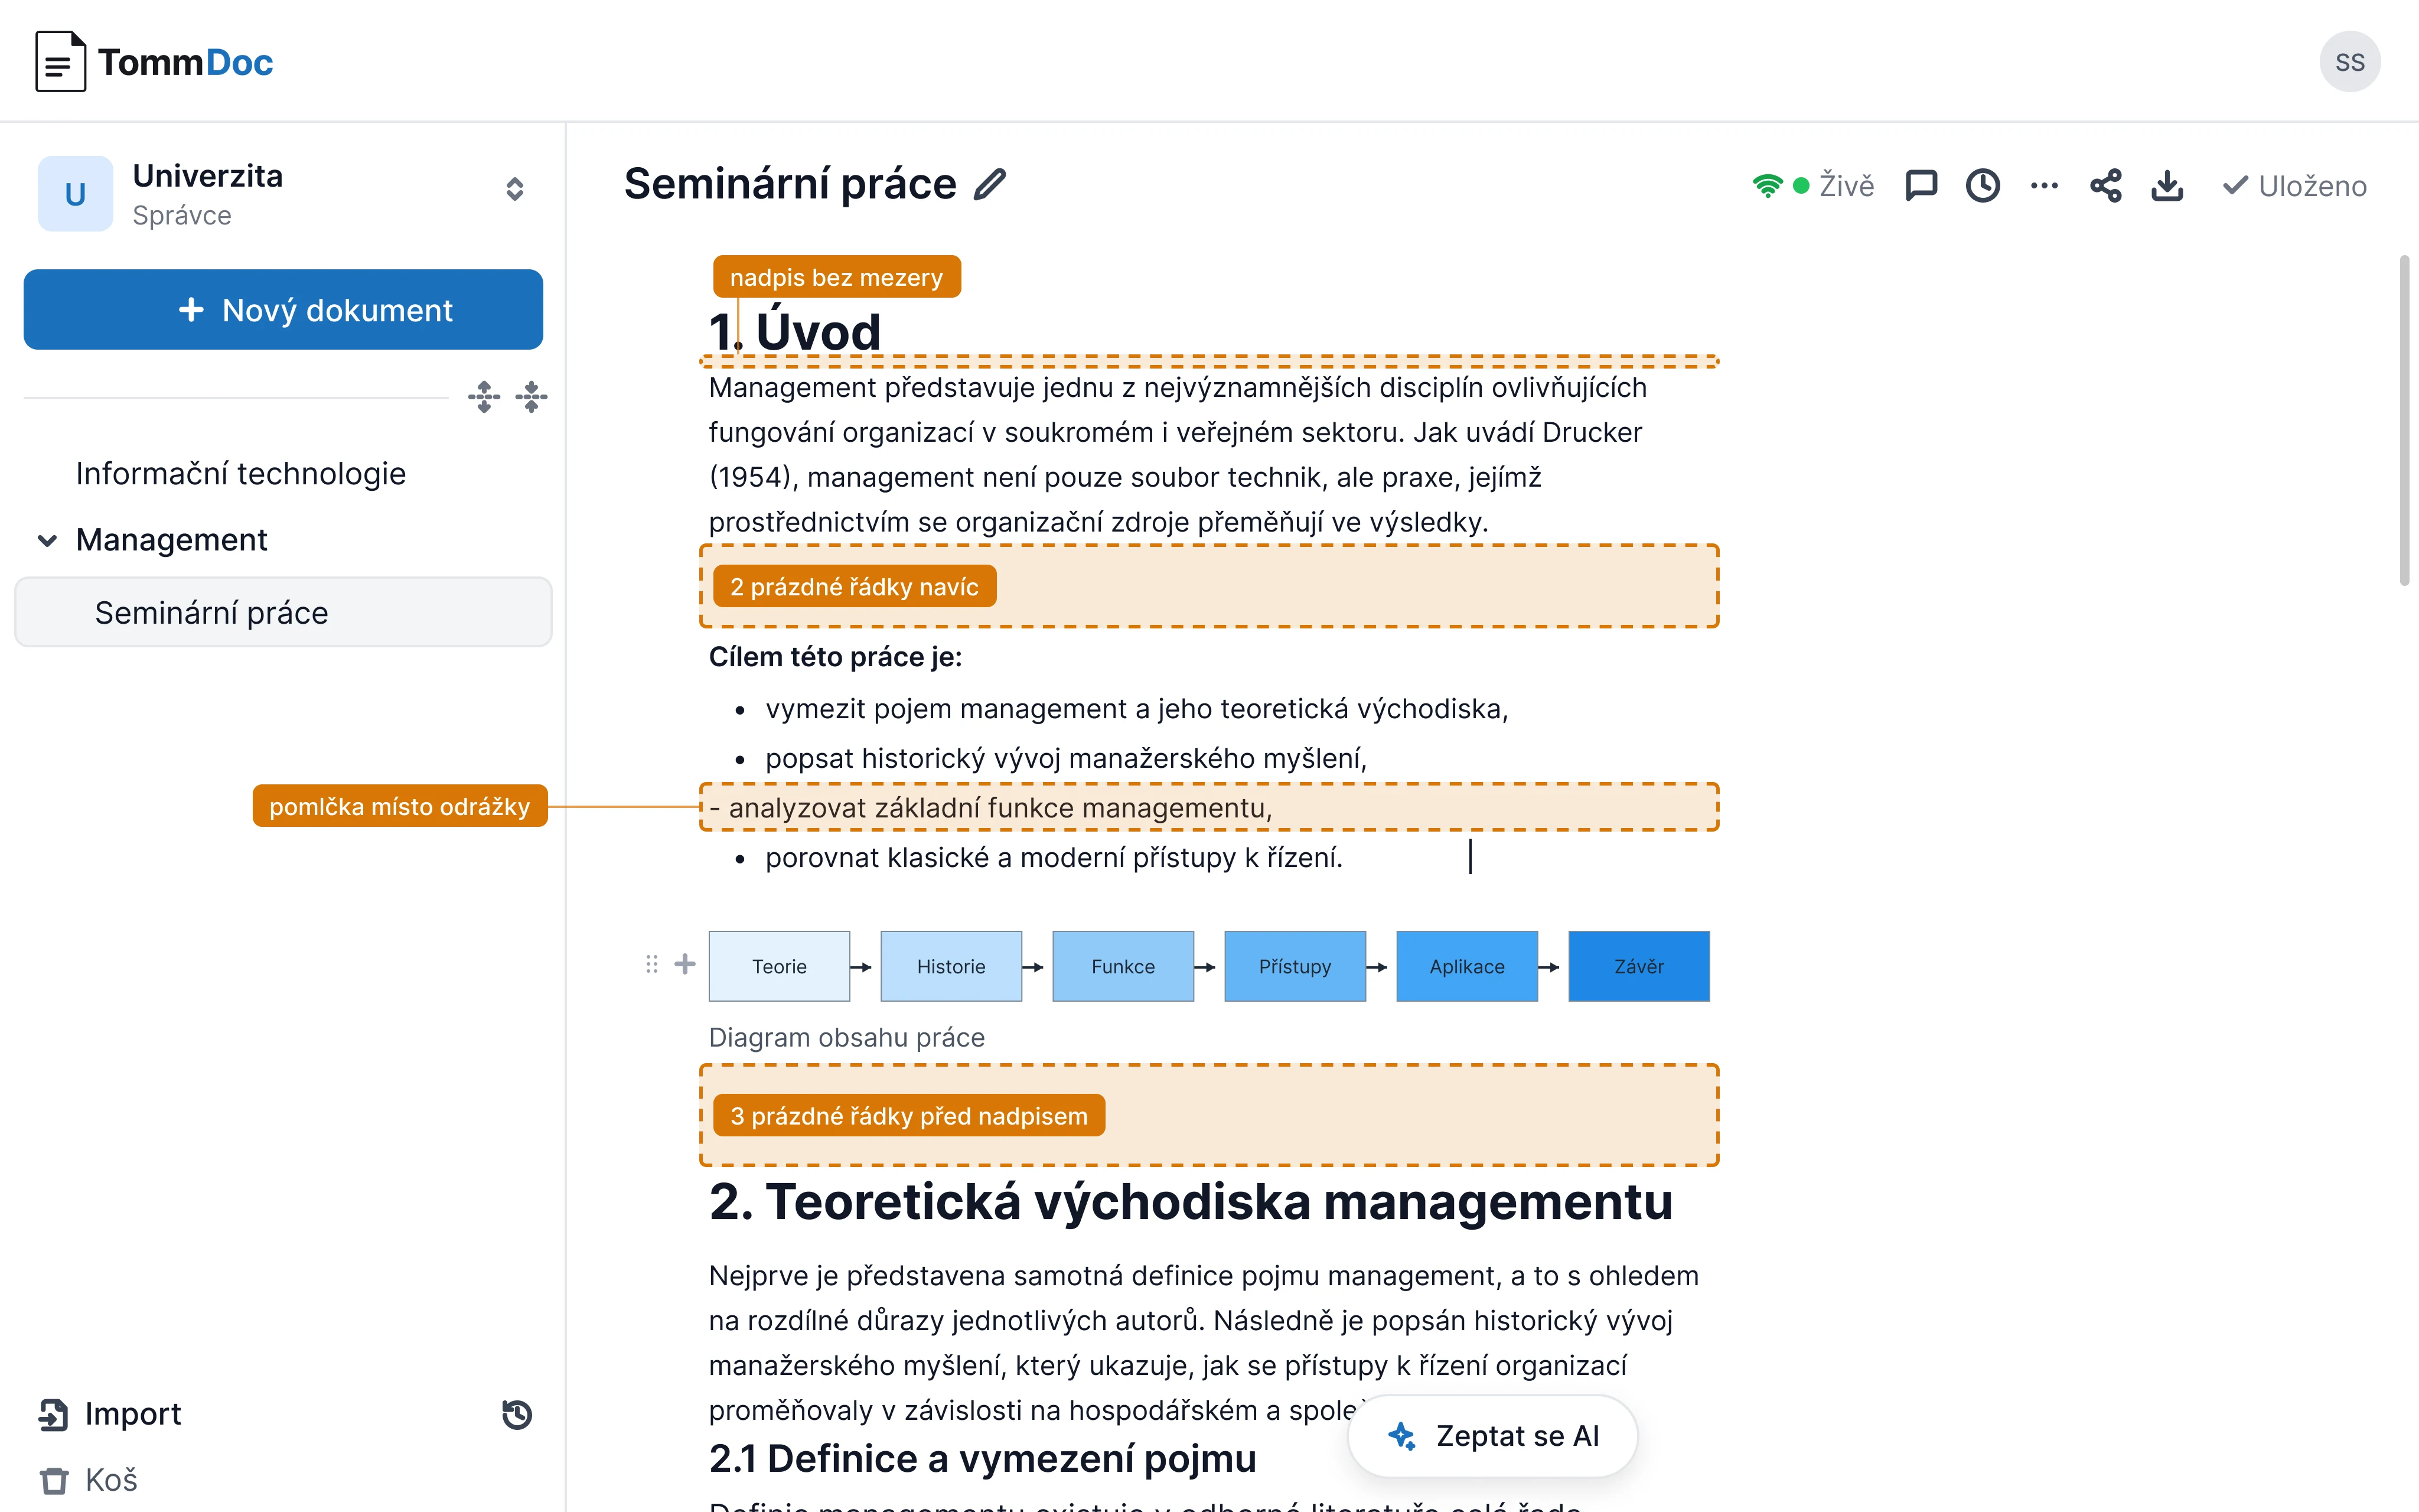2419x1512 pixels.
Task: Click the bullet about popsat historický vývoj
Action: 1065,758
